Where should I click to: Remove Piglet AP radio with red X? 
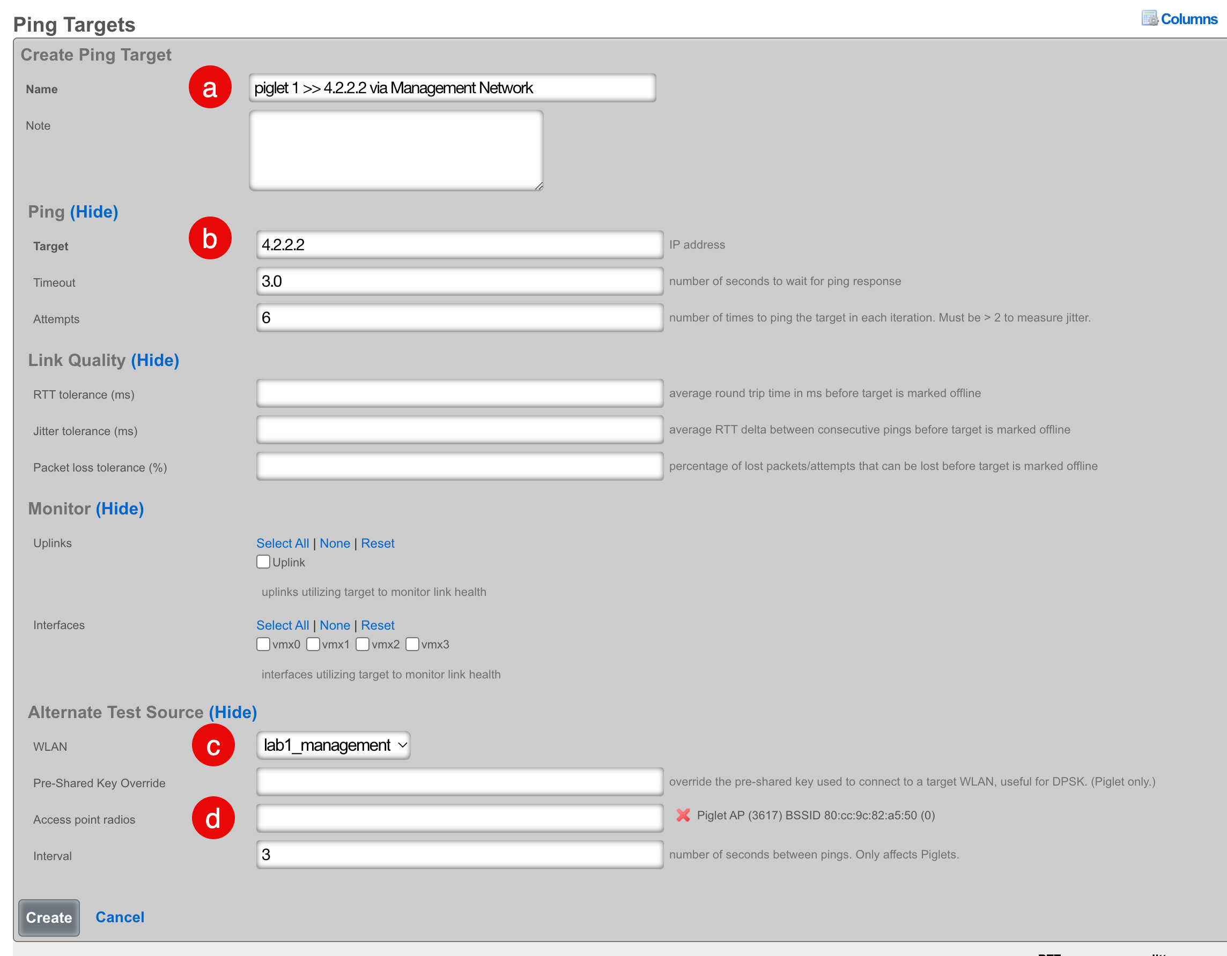click(683, 815)
